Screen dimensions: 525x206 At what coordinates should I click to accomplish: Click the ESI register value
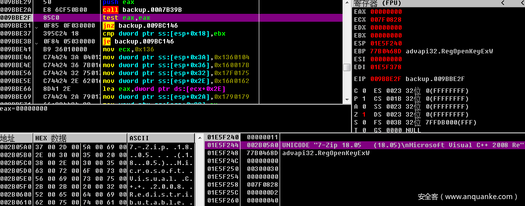click(386, 59)
